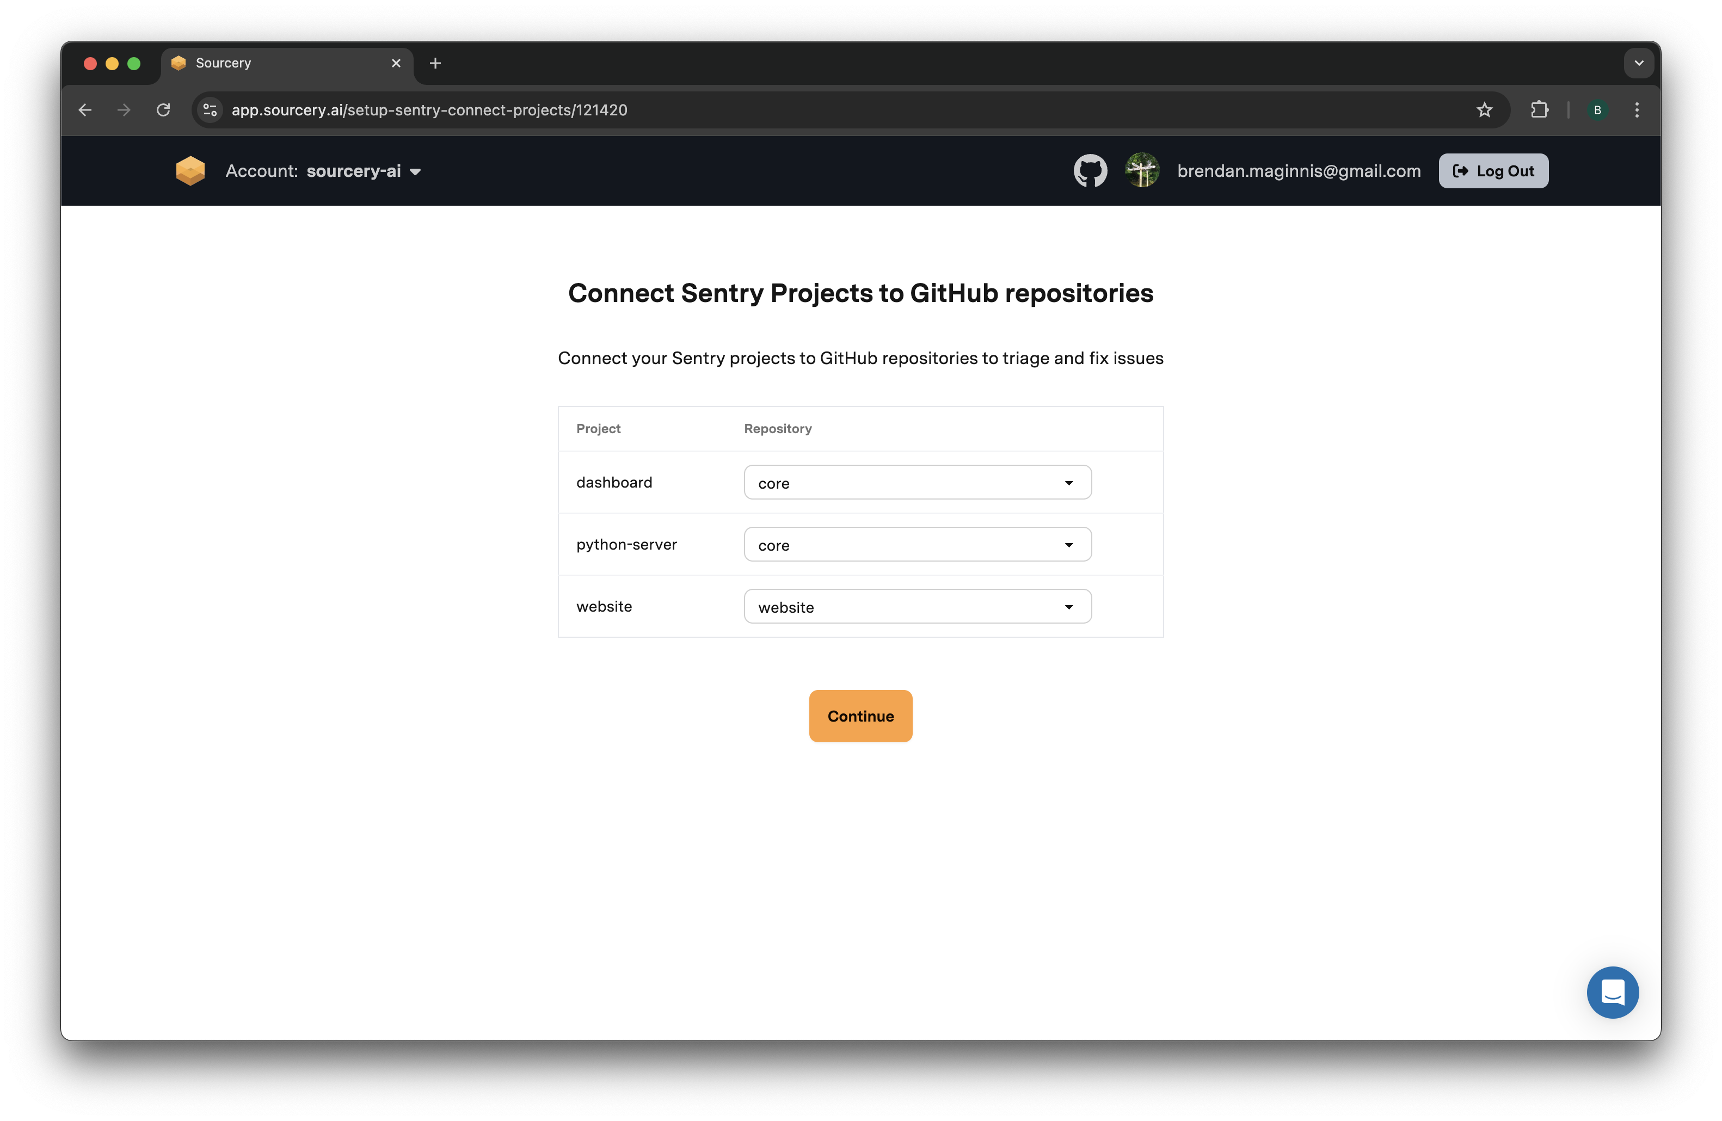Go back to previous page

point(85,110)
